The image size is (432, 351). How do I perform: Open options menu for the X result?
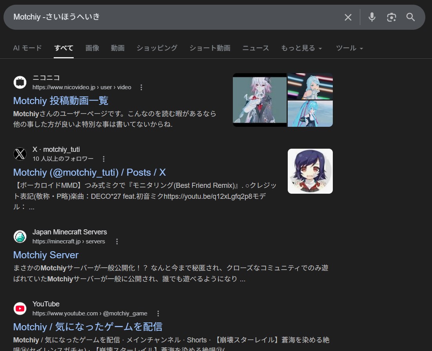[x=103, y=159]
